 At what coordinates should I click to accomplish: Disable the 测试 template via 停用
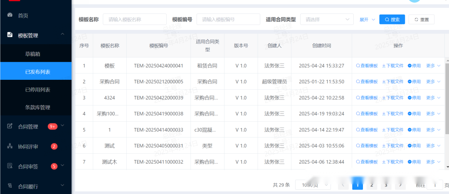click(414, 146)
